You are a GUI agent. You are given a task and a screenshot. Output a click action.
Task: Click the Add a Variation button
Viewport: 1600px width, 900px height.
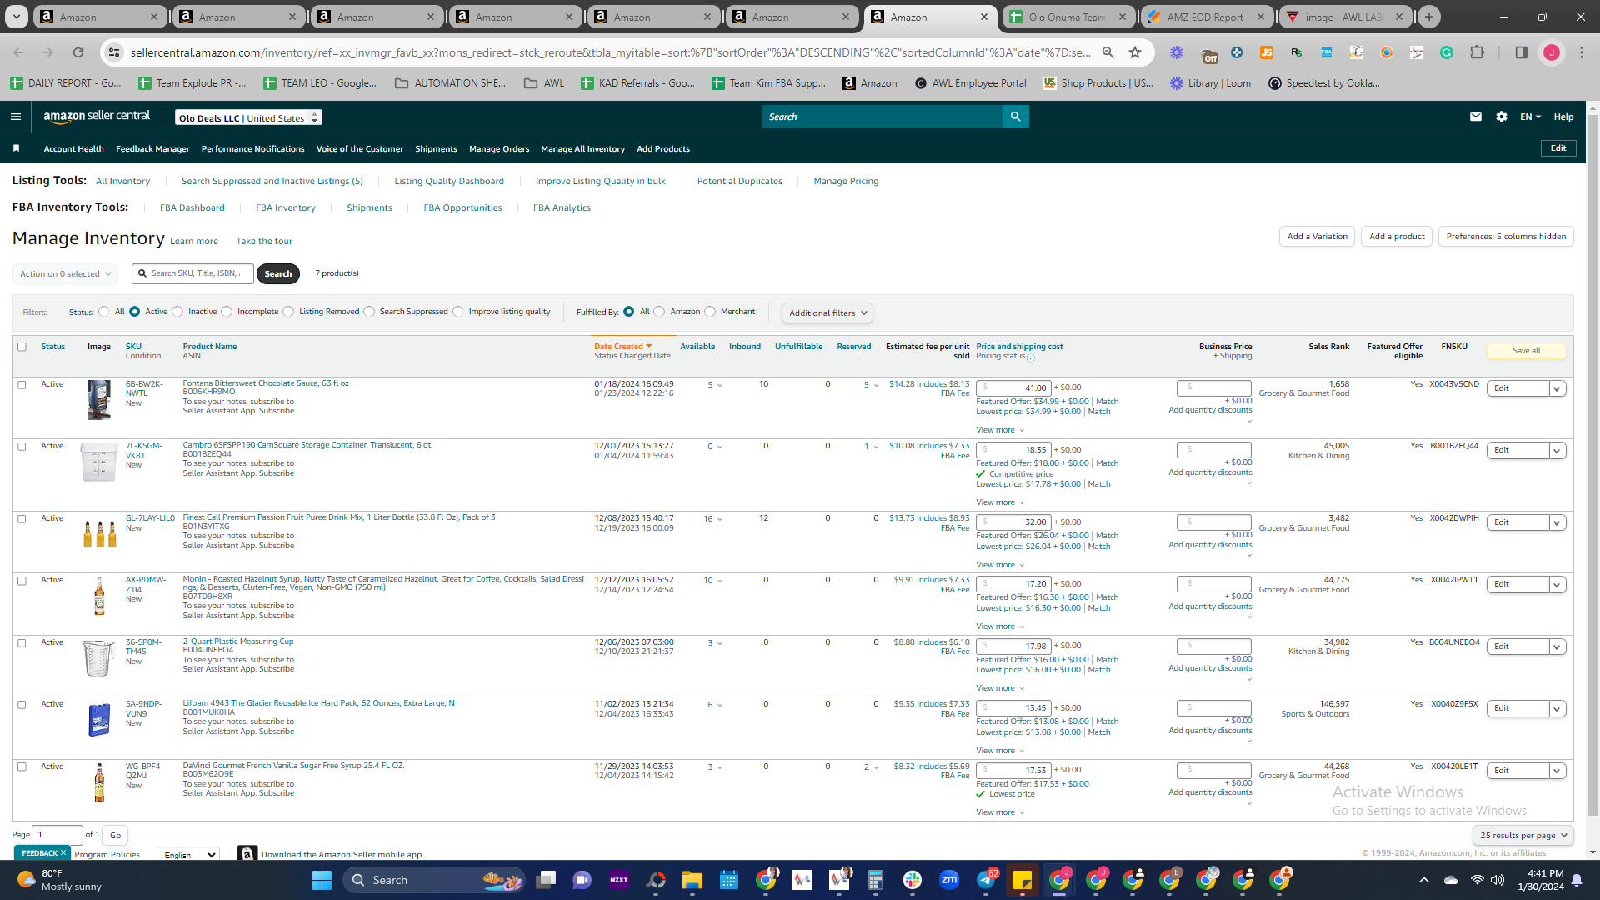pyautogui.click(x=1317, y=237)
